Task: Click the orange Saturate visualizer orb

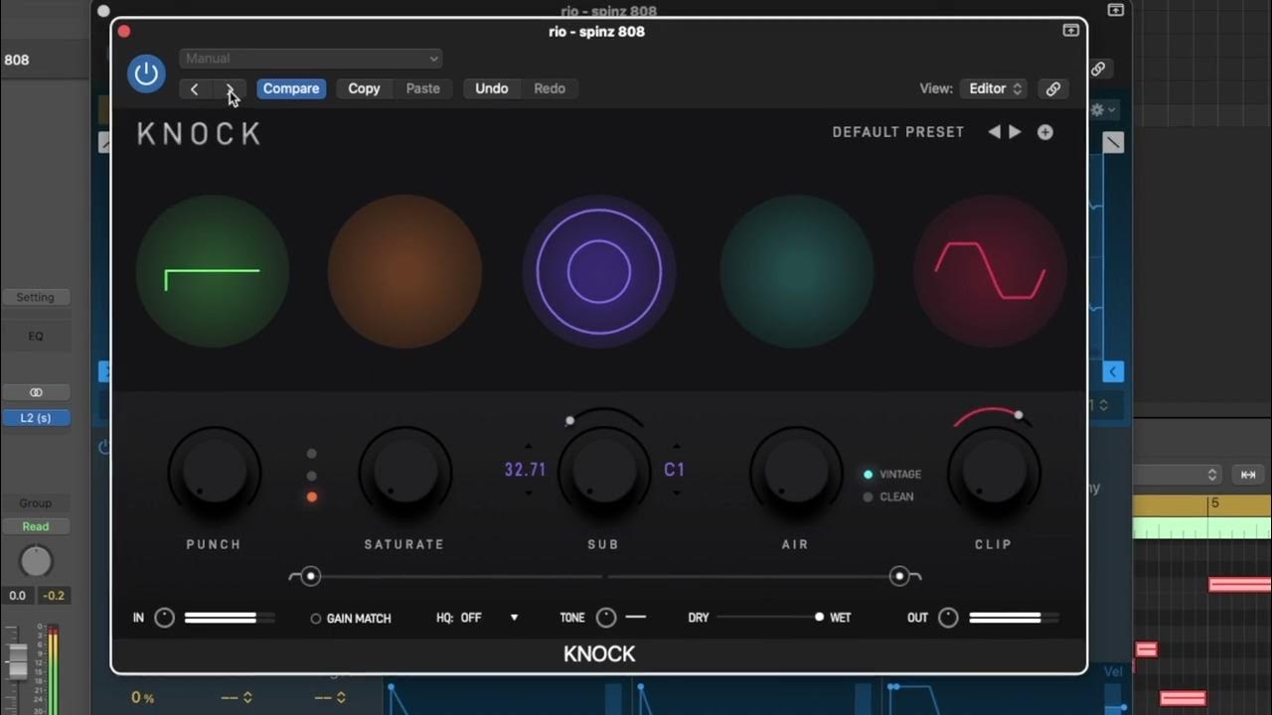Action: click(x=404, y=271)
